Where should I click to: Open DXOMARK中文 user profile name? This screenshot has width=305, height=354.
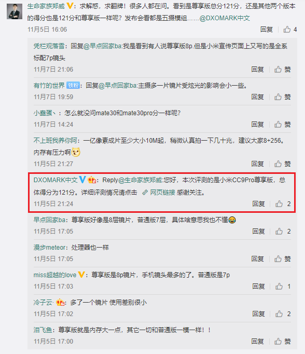point(56,180)
